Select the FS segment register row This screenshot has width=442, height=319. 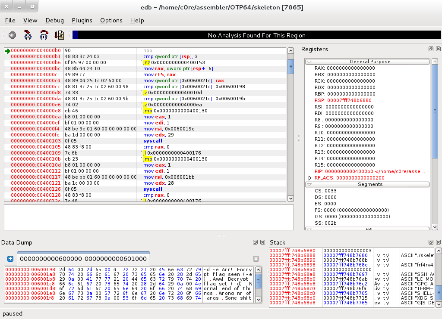(x=352, y=210)
